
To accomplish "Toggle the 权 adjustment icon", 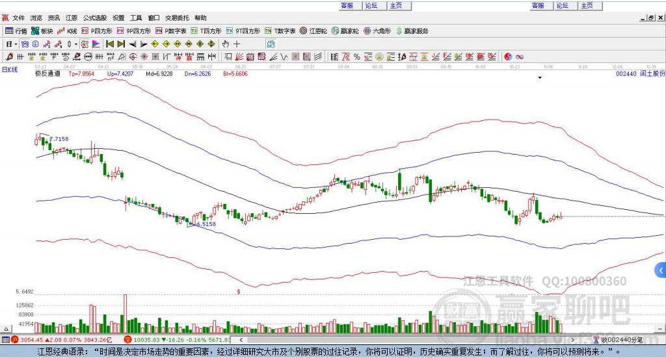I will point(85,44).
